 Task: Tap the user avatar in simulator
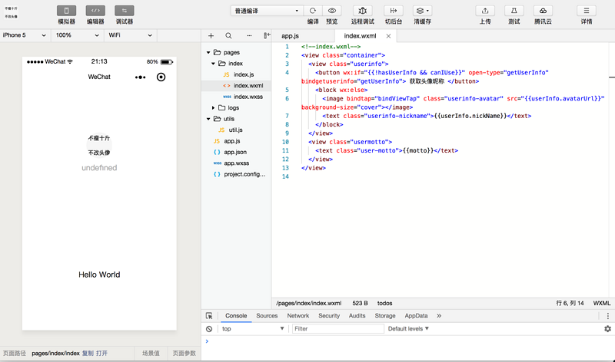coord(99,145)
